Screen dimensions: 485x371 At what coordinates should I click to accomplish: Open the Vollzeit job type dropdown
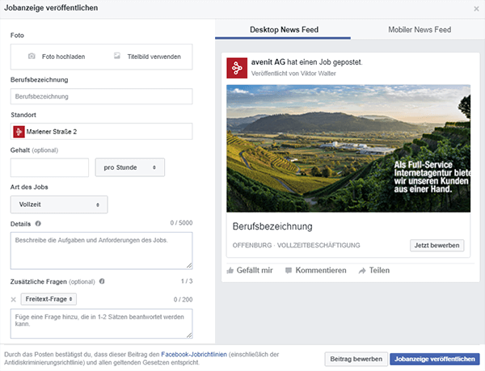pos(59,204)
